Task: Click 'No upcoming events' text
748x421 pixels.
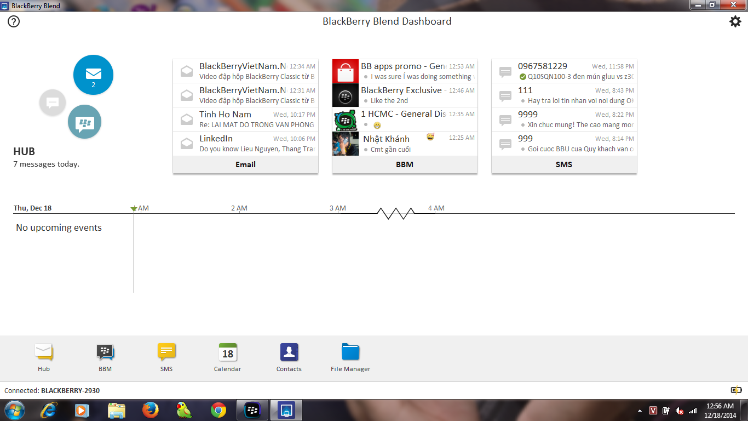Action: 59,227
